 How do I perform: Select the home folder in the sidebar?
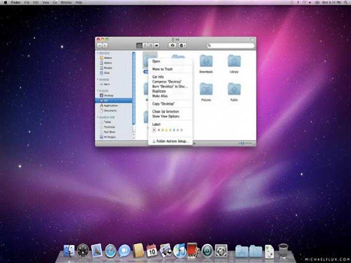(x=114, y=101)
